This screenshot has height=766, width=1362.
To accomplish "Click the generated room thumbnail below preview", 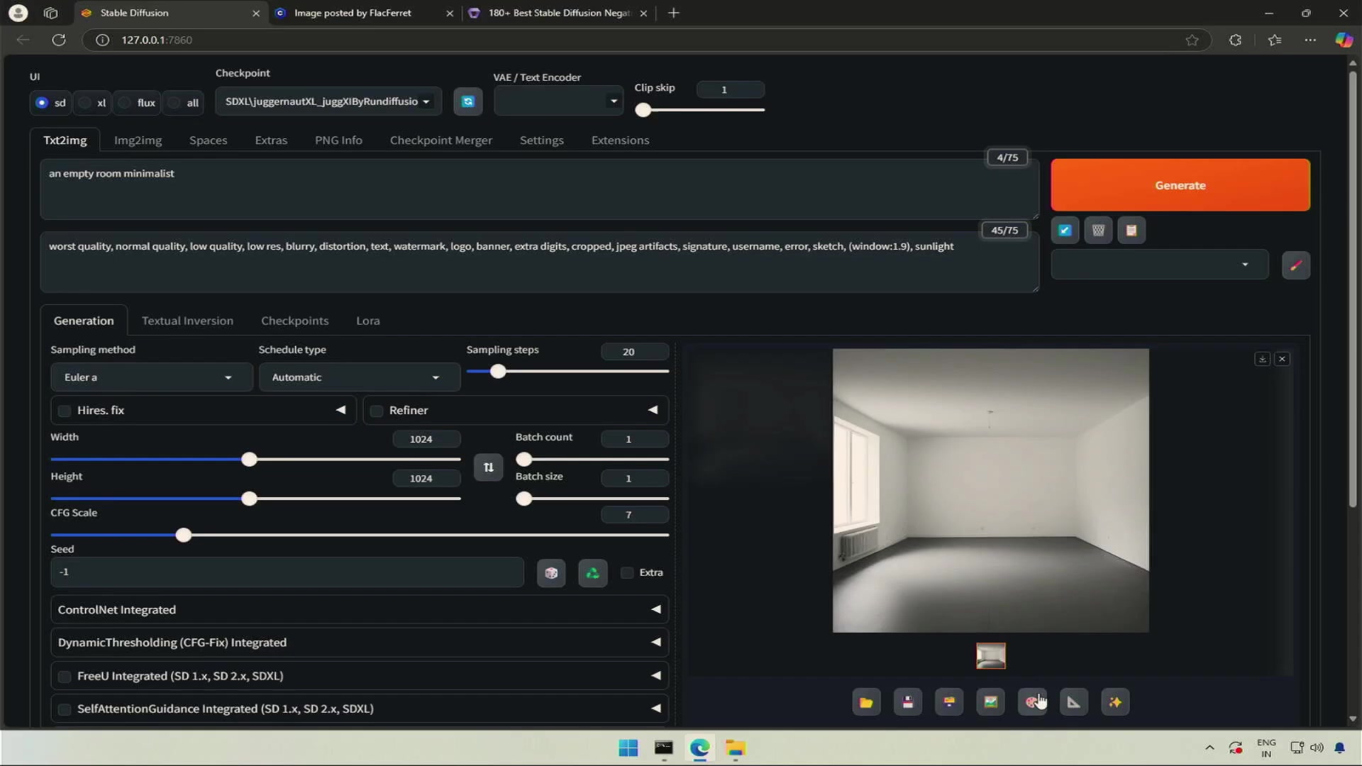I will coord(990,656).
